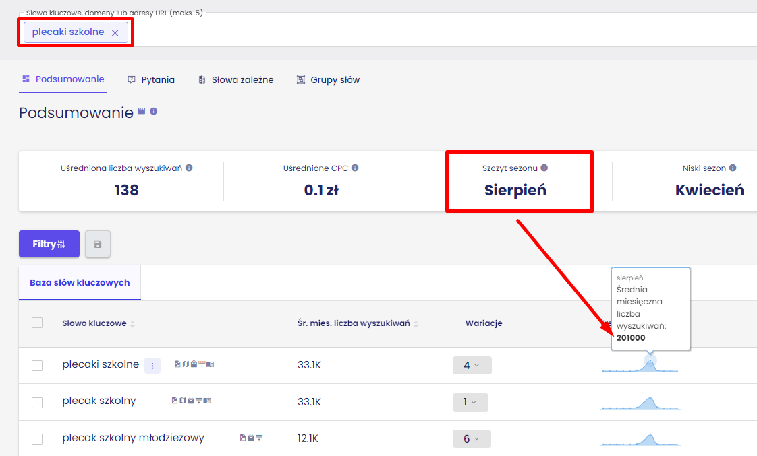Click the shopping bag icon in 'plecak szkolny' row
Screen dimensions: 757x456
point(191,401)
